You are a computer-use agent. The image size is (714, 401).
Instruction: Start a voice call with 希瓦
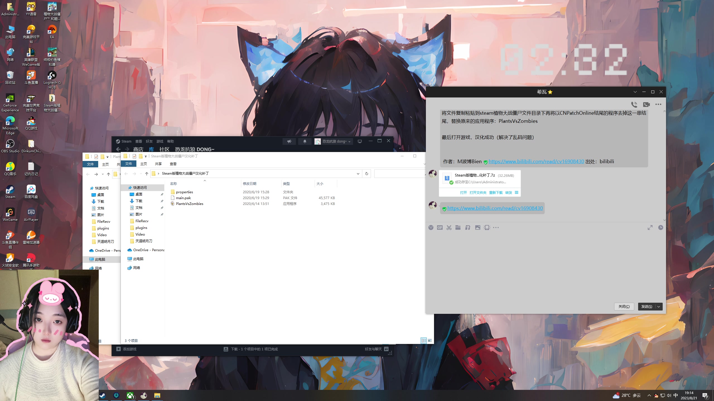point(634,104)
